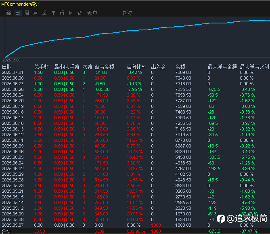Open the 账户 account tab
Viewport: 270px width, 234px height.
pyautogui.click(x=92, y=13)
